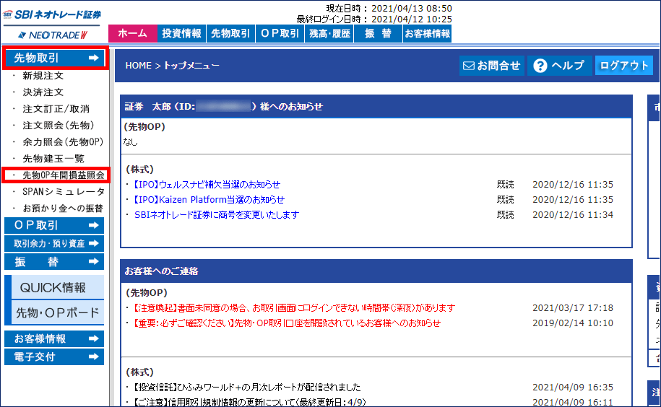The width and height of the screenshot is (661, 407).
Task: Open the 先物・OPボード button
Action: [58, 312]
